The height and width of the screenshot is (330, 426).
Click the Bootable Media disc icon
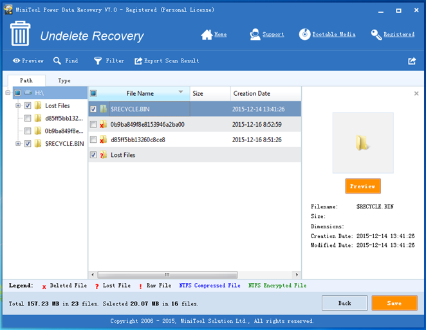point(304,35)
